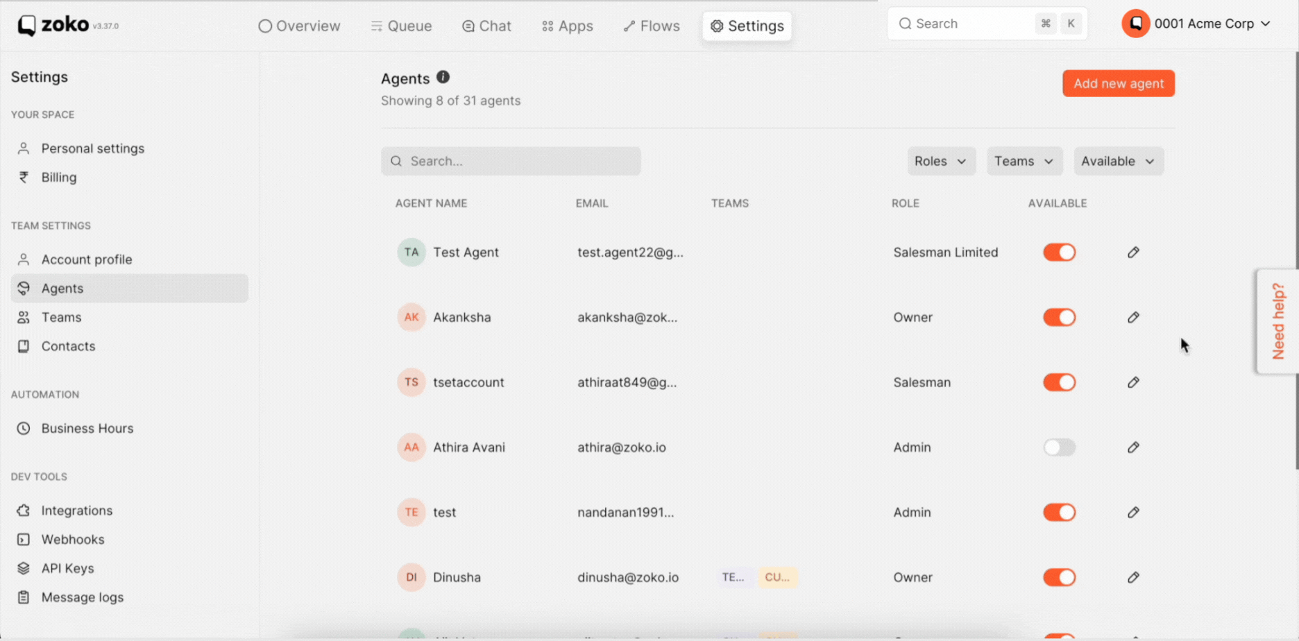1299x641 pixels.
Task: Edit the test agent with the pencil icon
Action: tap(1133, 512)
